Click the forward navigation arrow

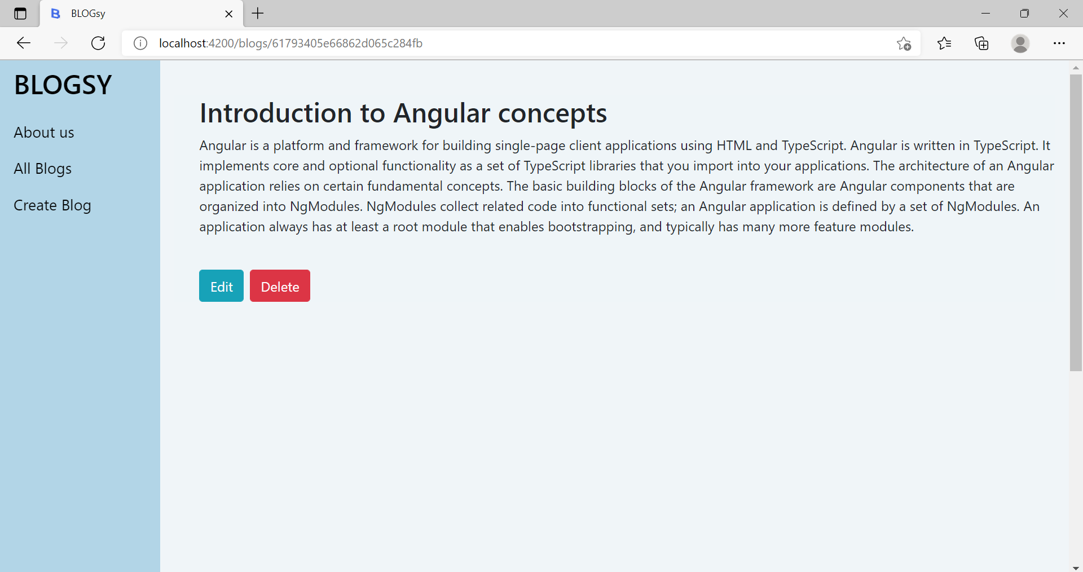point(60,43)
